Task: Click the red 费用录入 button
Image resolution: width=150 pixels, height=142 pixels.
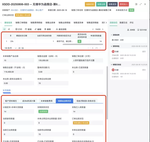Action: click(x=124, y=4)
